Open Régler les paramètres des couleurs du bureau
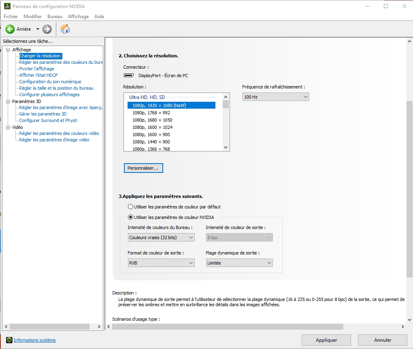 pyautogui.click(x=61, y=62)
